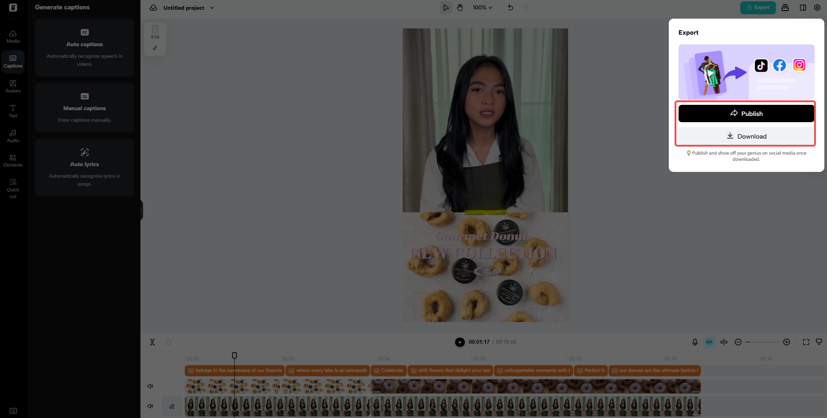Open editor settings gear icon

(x=817, y=8)
